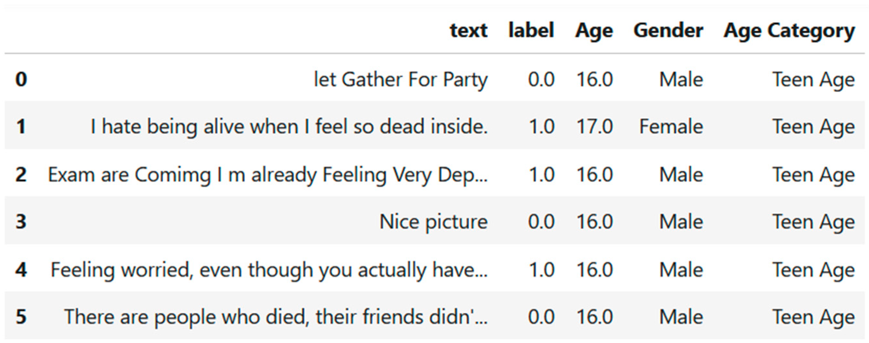
Task: Click the 'text' column header
Action: tap(469, 30)
